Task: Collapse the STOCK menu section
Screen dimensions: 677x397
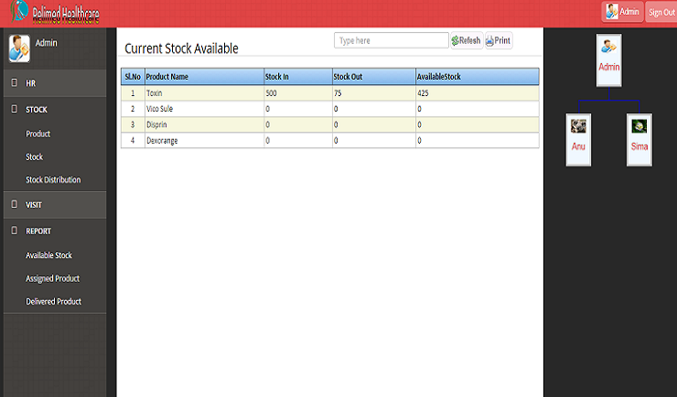Action: tap(37, 110)
